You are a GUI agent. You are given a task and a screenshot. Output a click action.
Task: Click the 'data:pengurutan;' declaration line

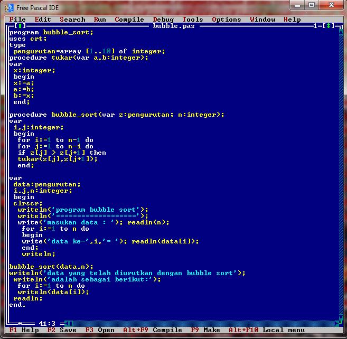47,184
